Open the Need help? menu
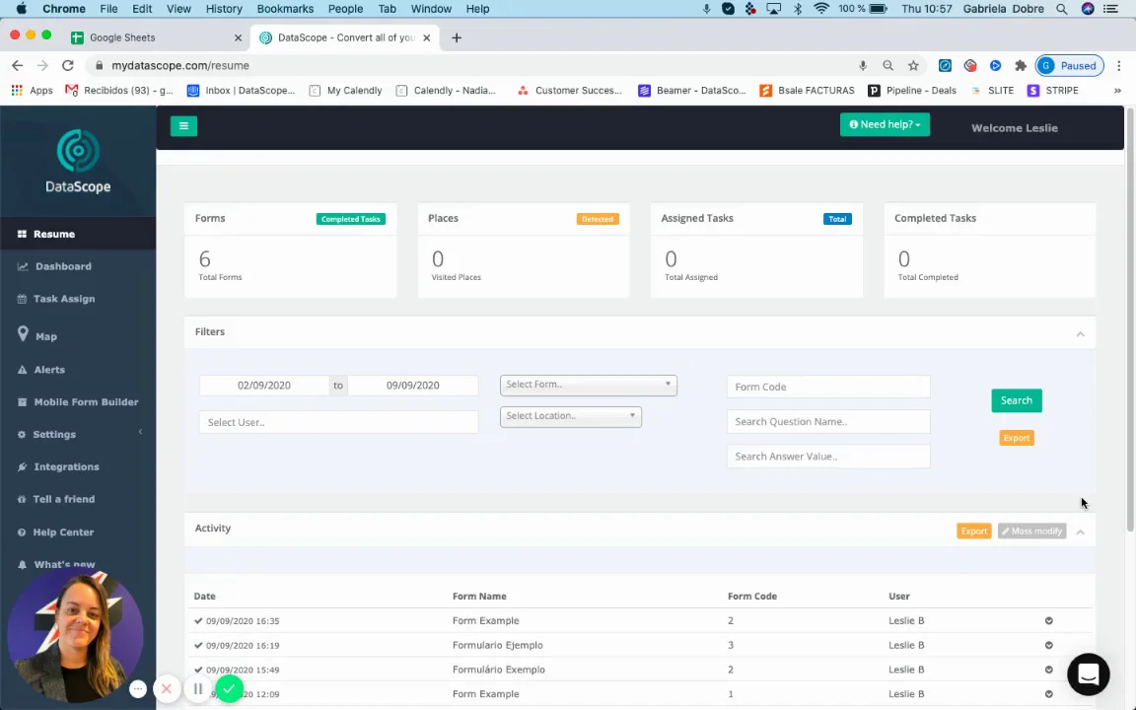The width and height of the screenshot is (1136, 710). (885, 125)
